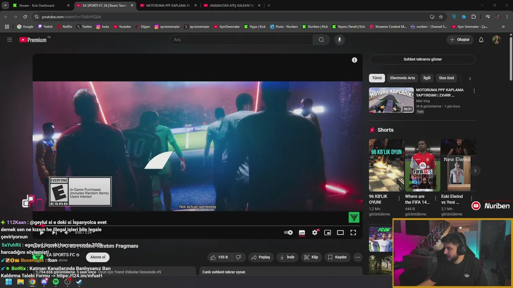Show more bookmarks chevron
513x288 pixels.
[x=503, y=27]
